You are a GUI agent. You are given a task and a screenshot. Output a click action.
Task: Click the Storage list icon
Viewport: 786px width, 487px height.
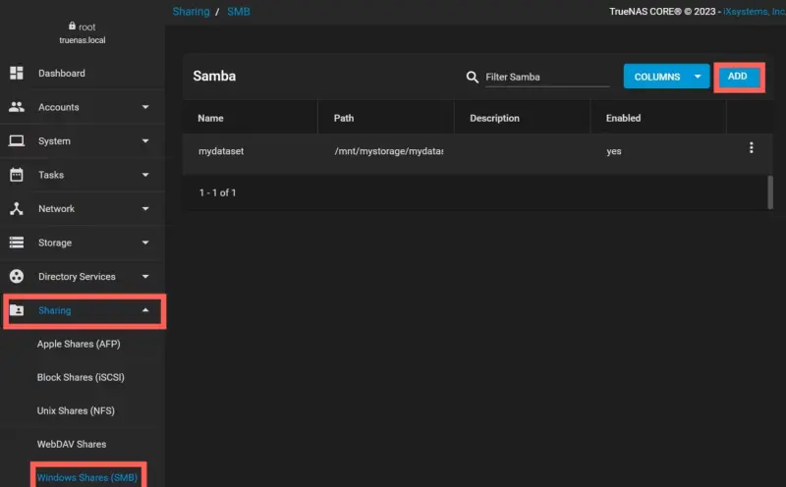coord(17,243)
